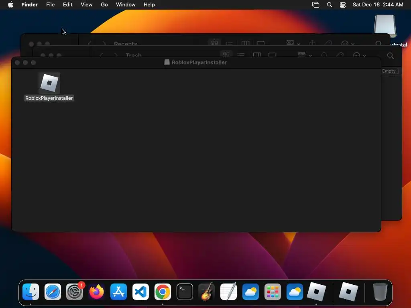
Task: Open Launchpad from the Dock
Action: tap(273, 292)
